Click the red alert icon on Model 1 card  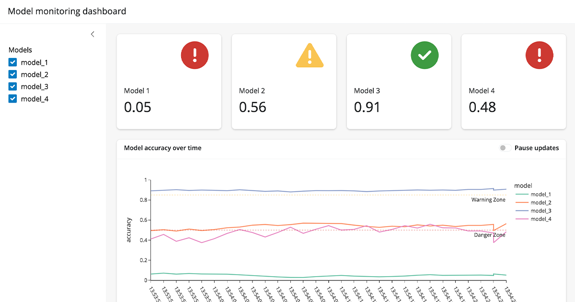tap(195, 55)
